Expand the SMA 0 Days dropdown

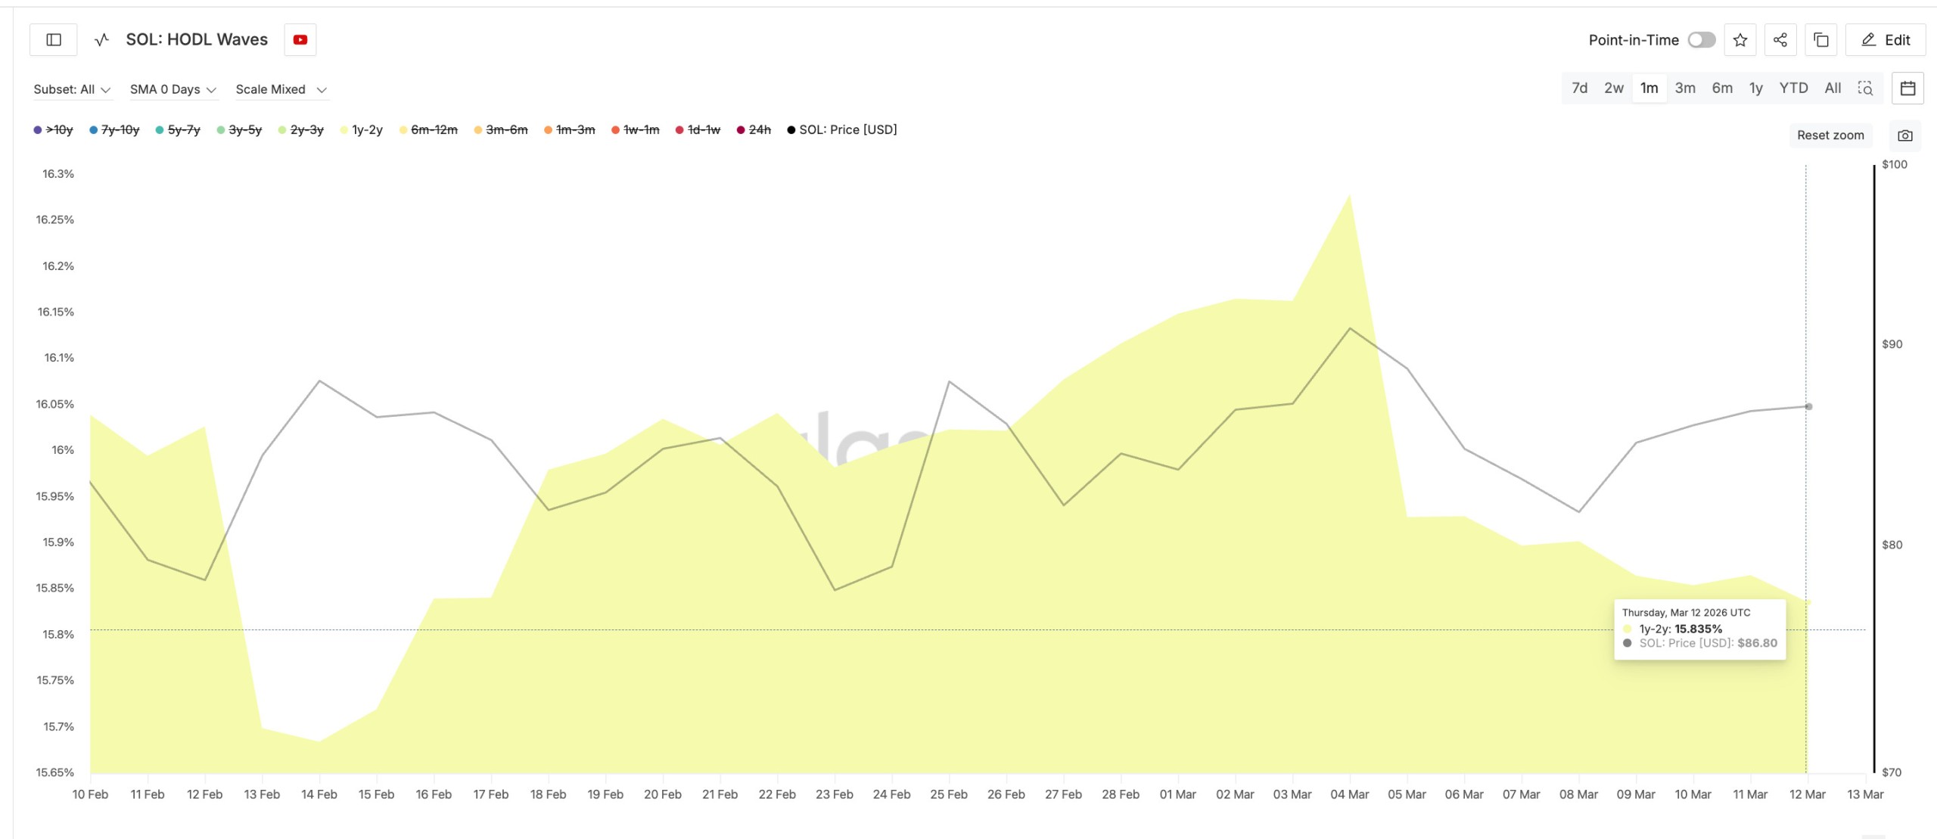(x=173, y=89)
